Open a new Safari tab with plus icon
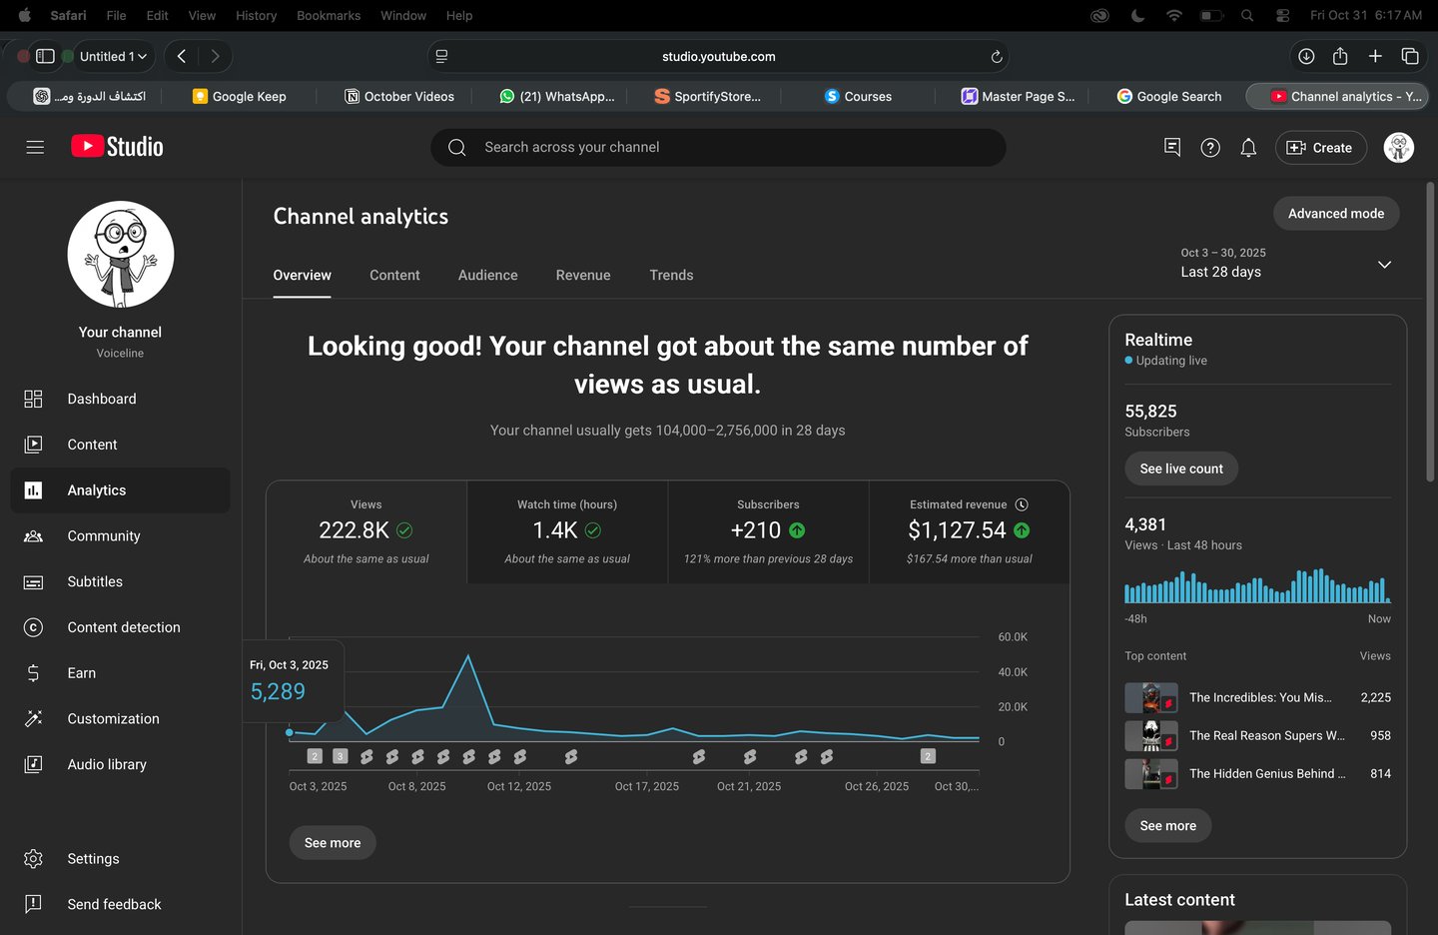 point(1375,56)
